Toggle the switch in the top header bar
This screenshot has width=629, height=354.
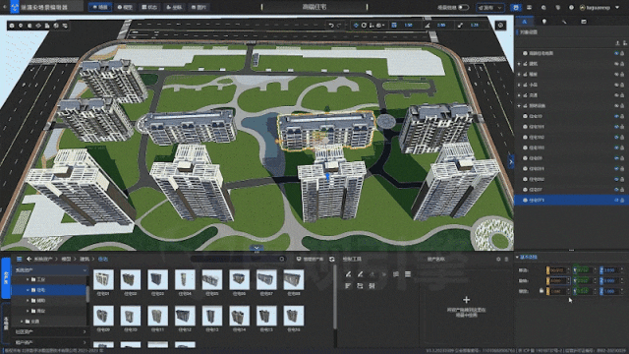point(463,7)
